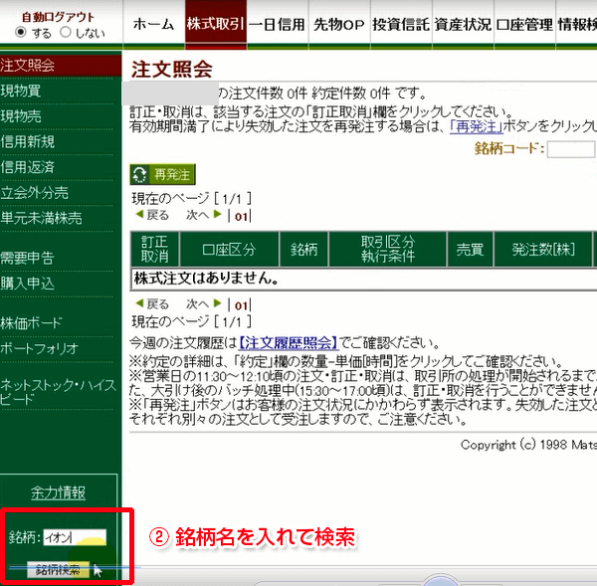Open 立会外分売 in the sidebar
This screenshot has width=597, height=586.
click(x=34, y=193)
